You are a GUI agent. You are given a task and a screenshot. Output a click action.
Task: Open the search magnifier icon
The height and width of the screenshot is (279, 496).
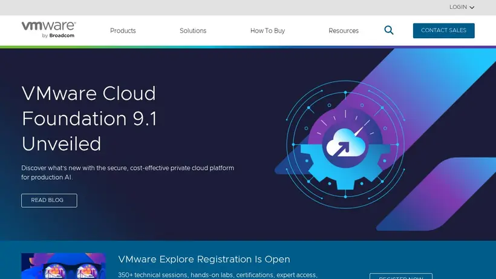pyautogui.click(x=389, y=30)
